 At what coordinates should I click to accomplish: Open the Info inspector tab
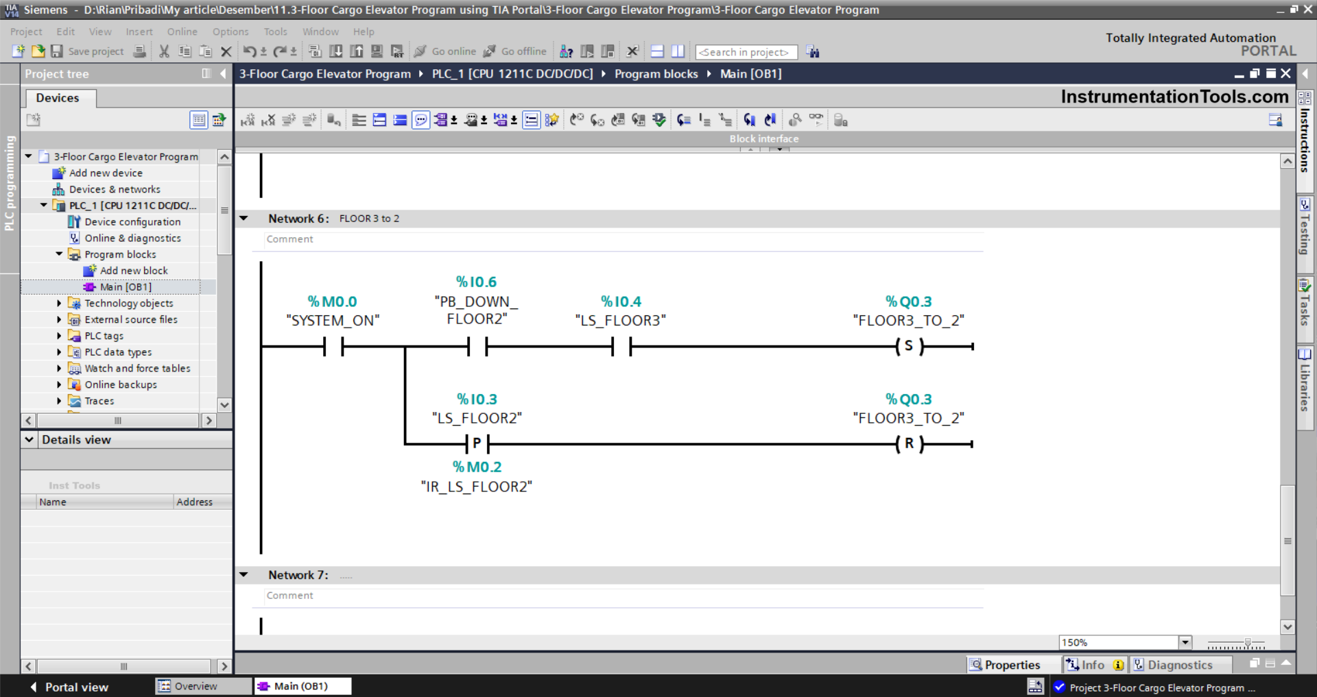click(x=1095, y=665)
